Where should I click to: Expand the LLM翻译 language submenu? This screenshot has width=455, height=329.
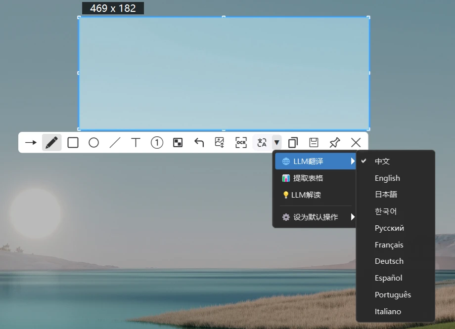click(x=315, y=161)
